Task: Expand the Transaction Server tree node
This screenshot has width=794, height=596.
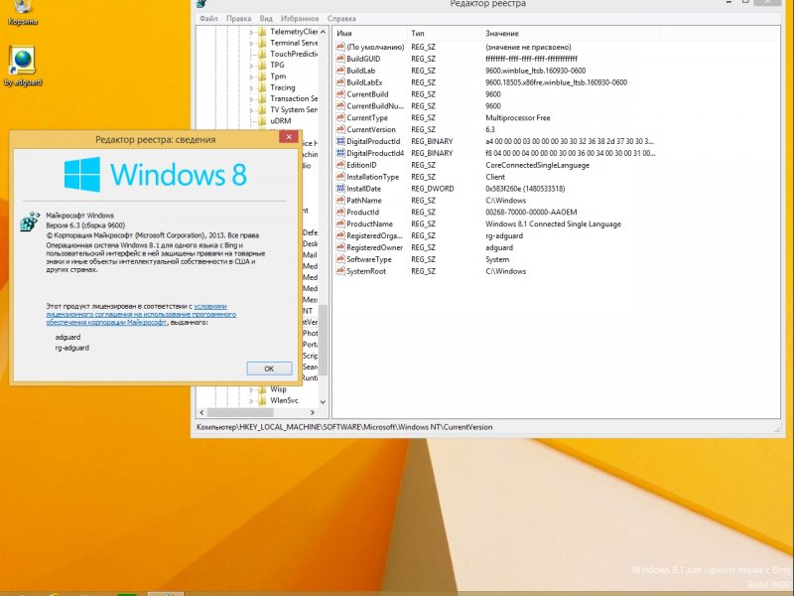Action: 252,98
